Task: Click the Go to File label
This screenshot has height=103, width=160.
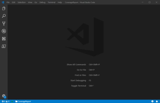Action: (81, 70)
